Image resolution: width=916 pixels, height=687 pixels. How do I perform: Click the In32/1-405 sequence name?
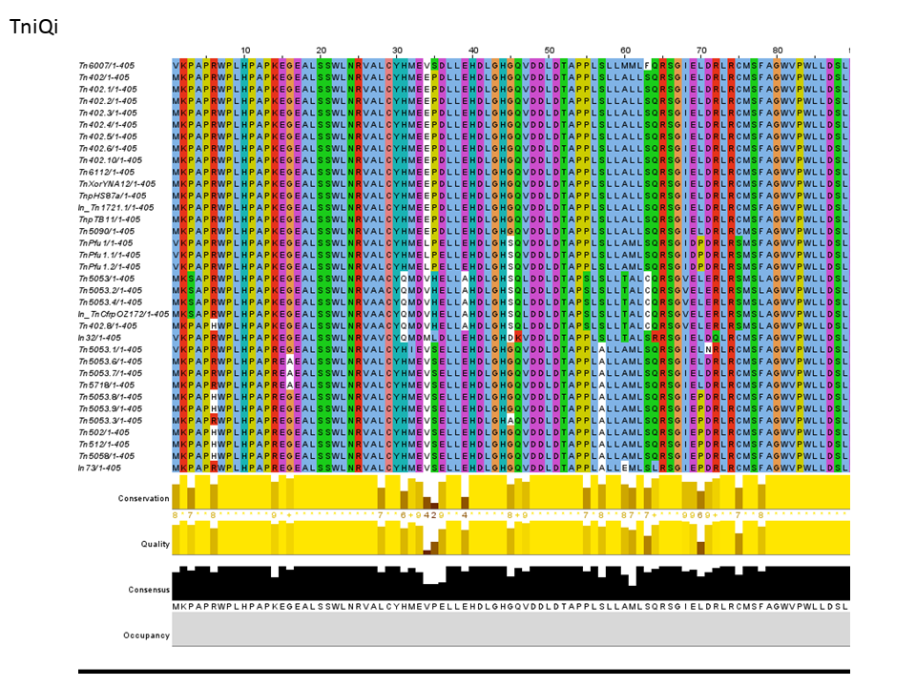(99, 338)
